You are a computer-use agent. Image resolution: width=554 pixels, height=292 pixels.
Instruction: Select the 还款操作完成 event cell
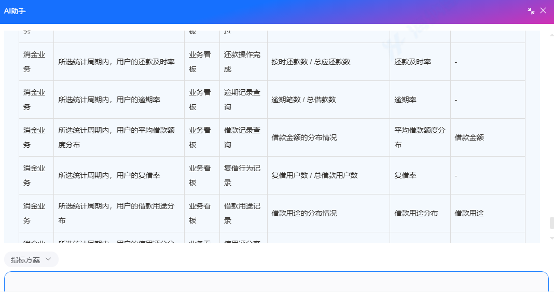tap(243, 62)
